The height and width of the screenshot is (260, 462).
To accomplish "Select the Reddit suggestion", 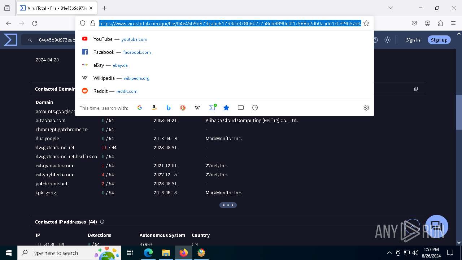I will [224, 91].
